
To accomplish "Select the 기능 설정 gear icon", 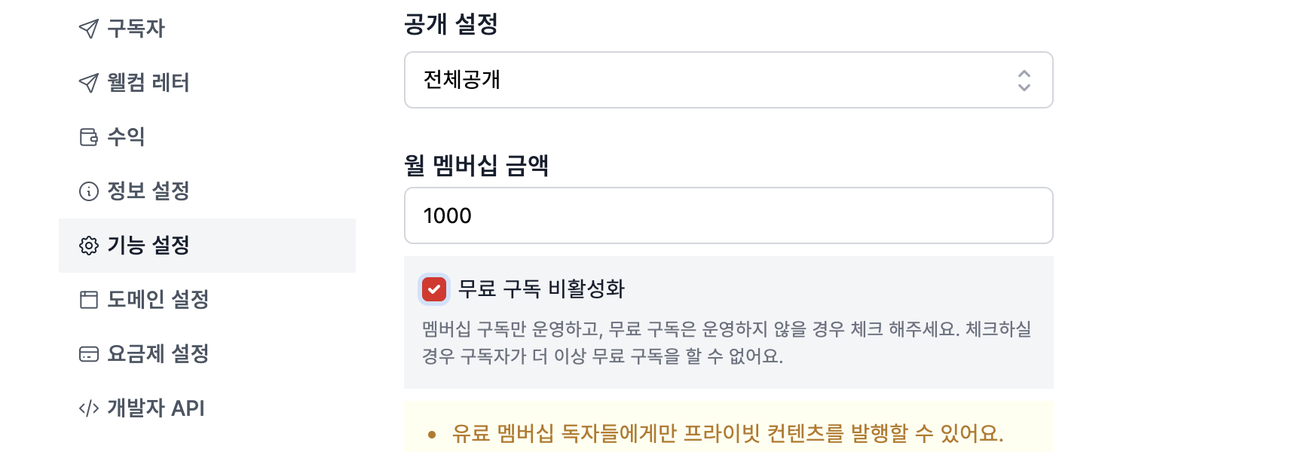I will [89, 246].
